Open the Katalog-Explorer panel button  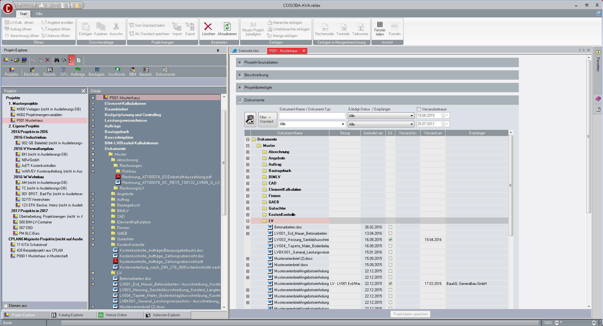pyautogui.click(x=71, y=315)
